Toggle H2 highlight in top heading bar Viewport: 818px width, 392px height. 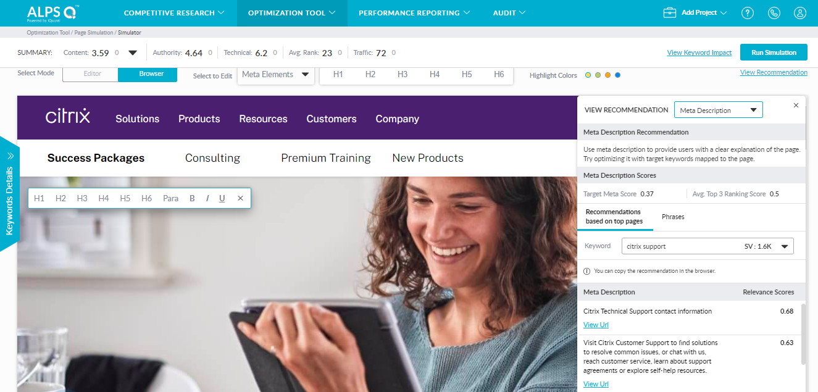pyautogui.click(x=370, y=74)
